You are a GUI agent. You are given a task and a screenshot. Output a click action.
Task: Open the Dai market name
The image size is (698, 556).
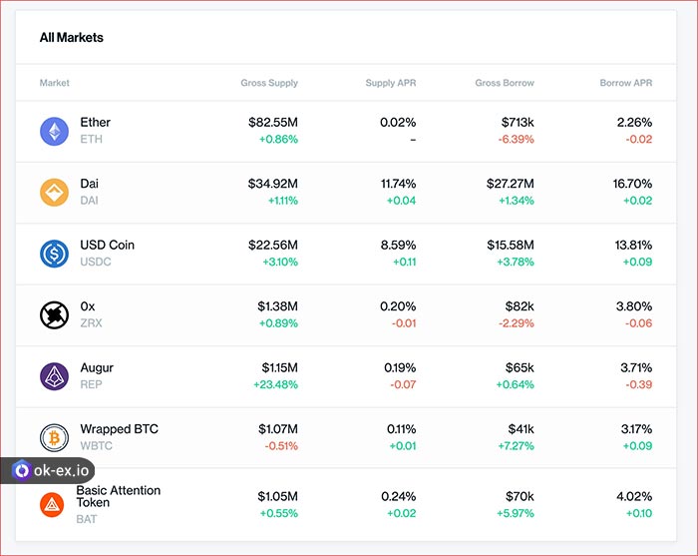89,184
